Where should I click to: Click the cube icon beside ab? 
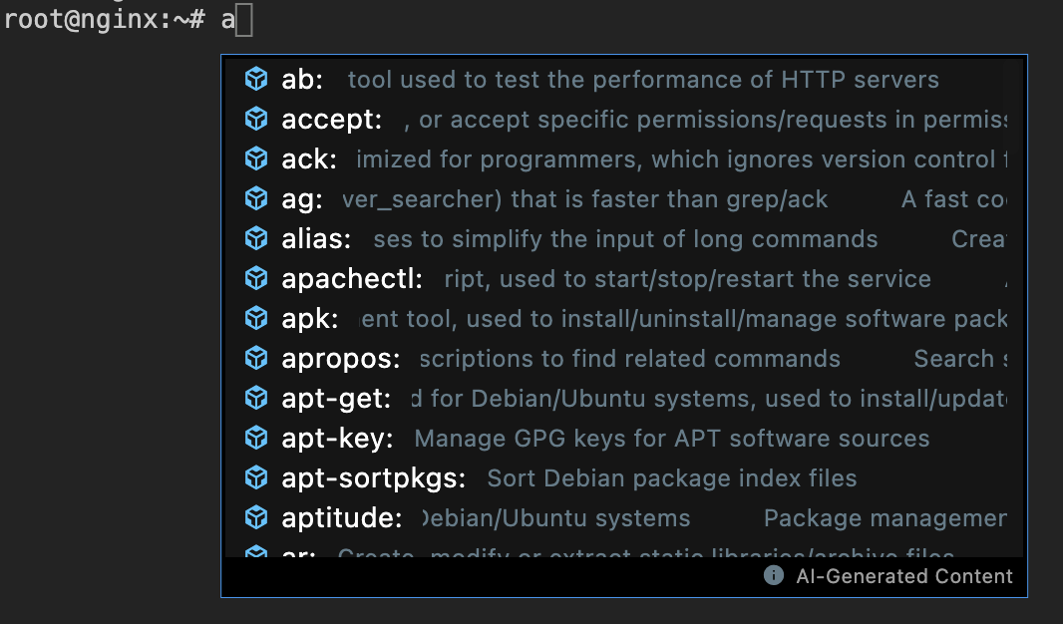coord(256,80)
